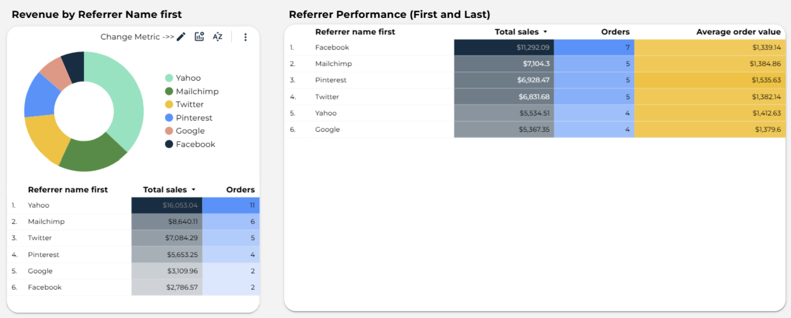
Task: Click the pencil edit icon beside Change Metric
Action: [x=181, y=37]
